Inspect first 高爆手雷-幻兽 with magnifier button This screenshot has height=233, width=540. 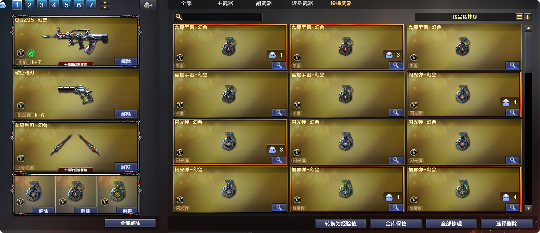coord(279,65)
